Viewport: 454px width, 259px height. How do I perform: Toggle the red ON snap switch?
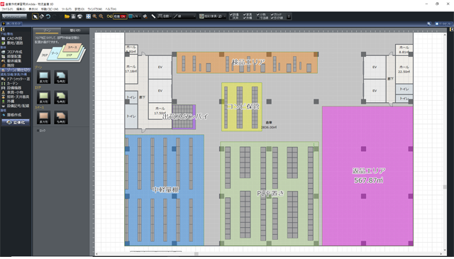(x=120, y=16)
